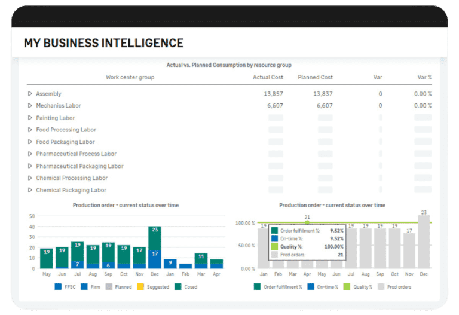Select the Var % column header

coord(424,77)
